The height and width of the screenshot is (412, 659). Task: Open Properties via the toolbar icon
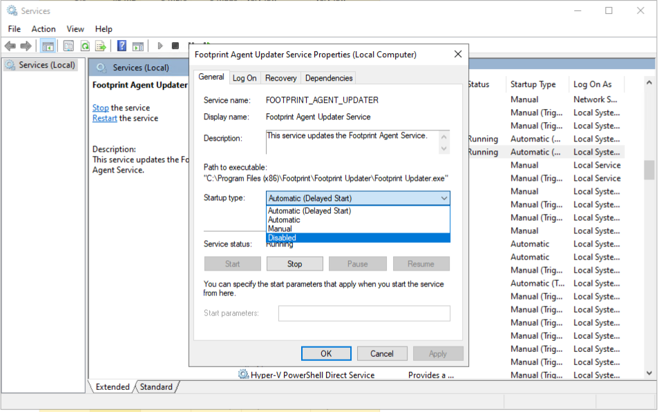(x=68, y=46)
